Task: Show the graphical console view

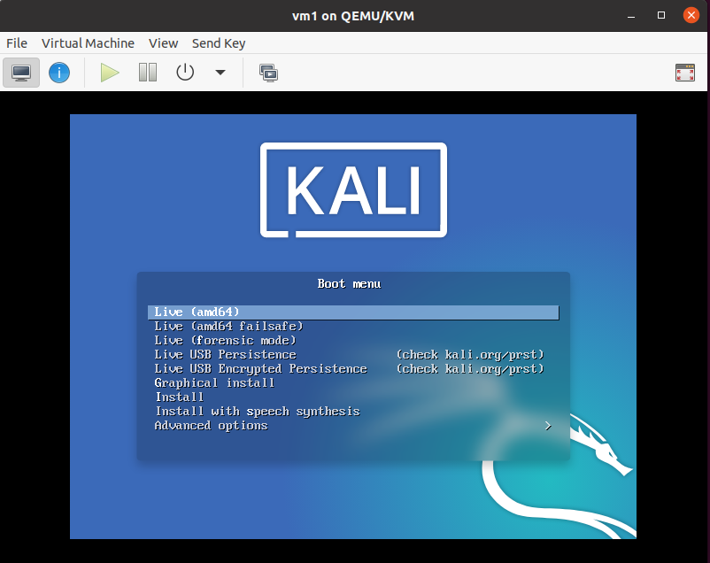Action: tap(21, 73)
